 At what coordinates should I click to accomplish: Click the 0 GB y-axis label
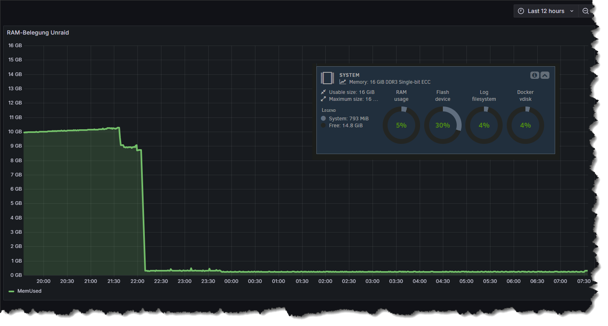coord(16,275)
